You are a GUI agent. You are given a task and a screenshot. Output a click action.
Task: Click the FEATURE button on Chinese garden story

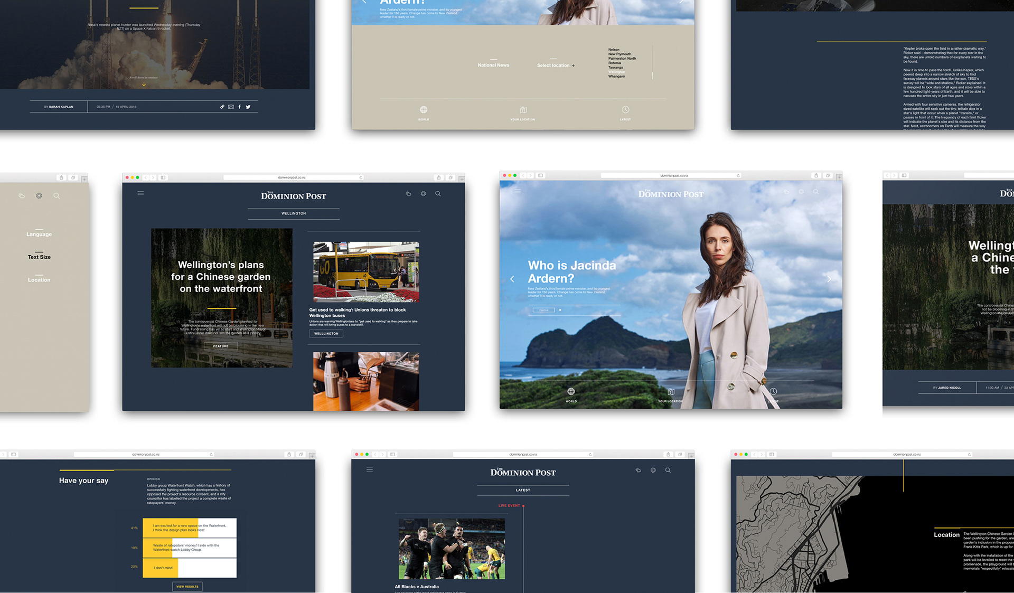tap(221, 346)
